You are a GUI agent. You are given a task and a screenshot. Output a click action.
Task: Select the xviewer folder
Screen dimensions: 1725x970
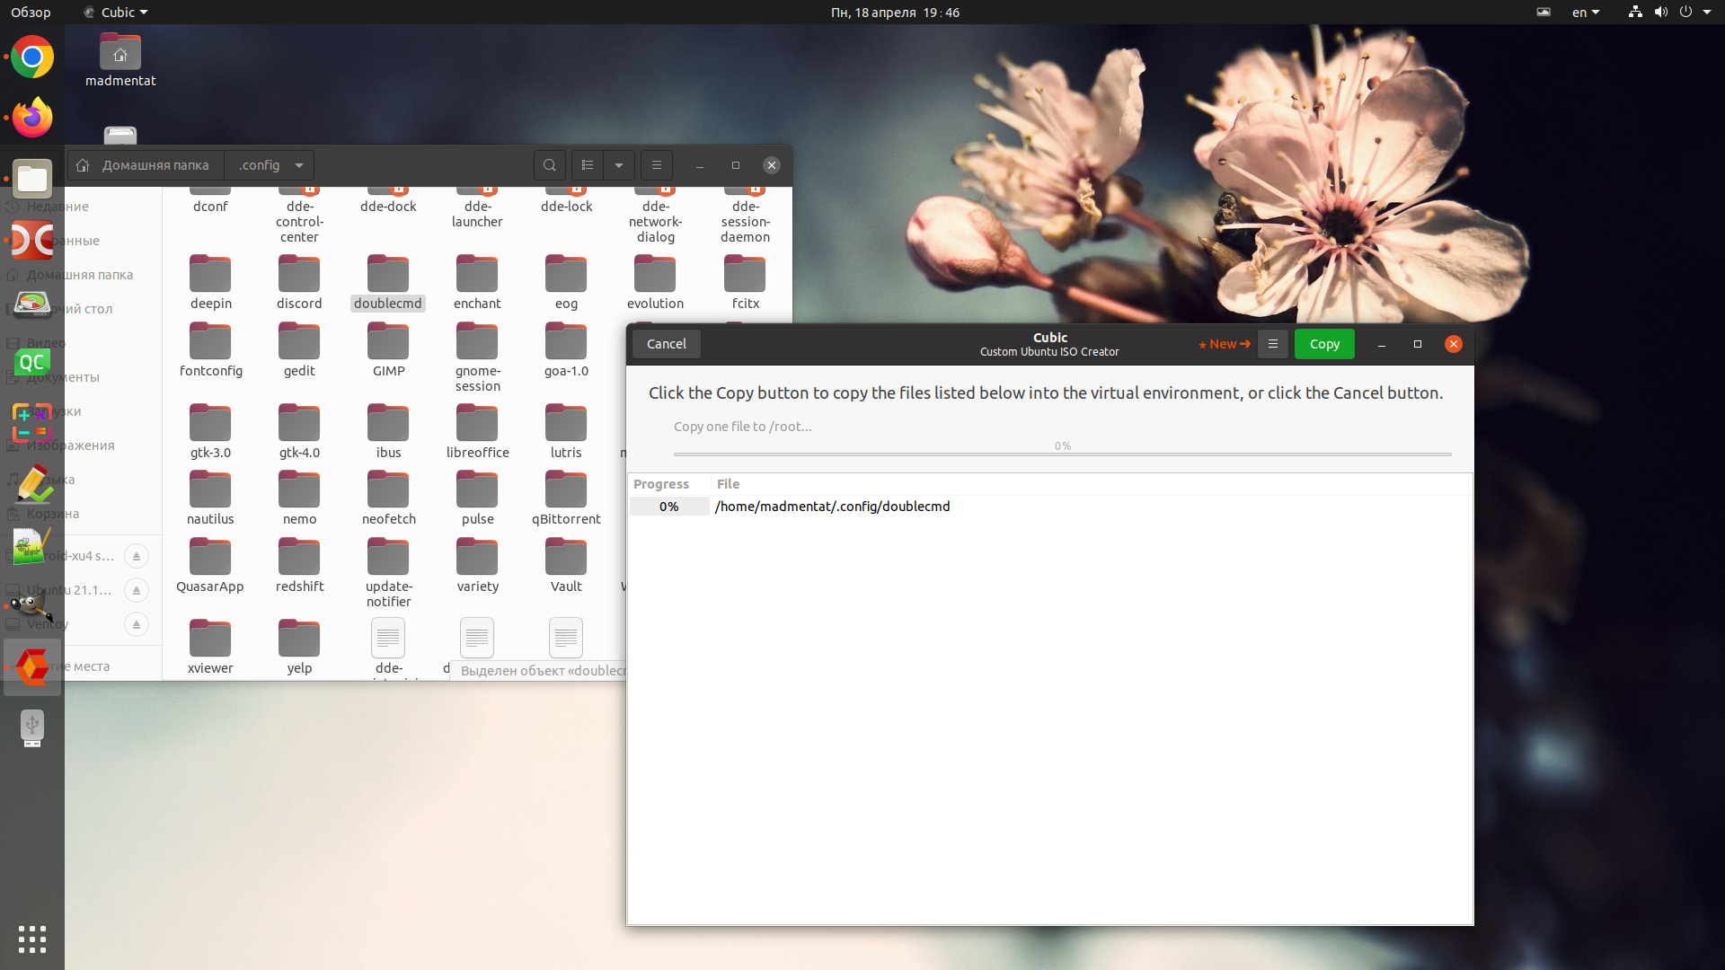210,648
